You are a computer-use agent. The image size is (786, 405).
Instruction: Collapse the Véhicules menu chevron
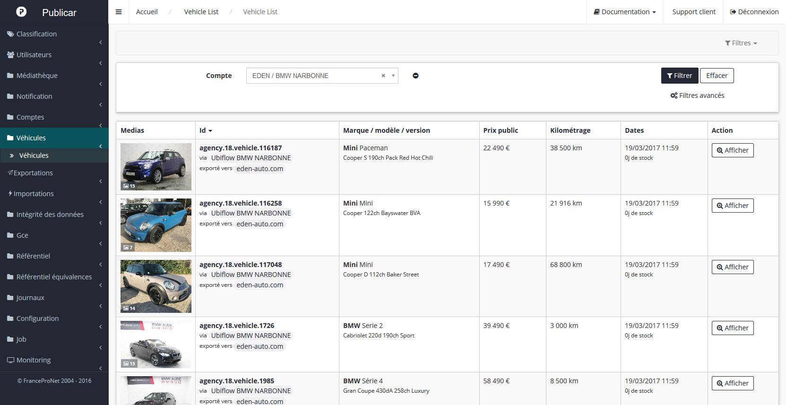coord(101,146)
